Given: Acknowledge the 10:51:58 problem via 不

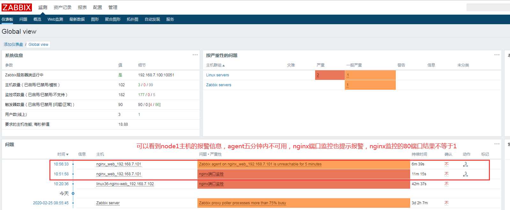Looking at the screenshot, I should [x=447, y=174].
